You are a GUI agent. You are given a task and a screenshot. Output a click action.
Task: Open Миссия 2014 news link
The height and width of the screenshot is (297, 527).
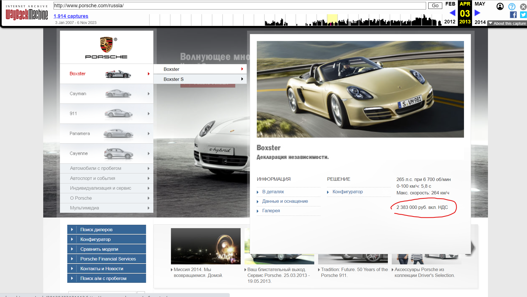tap(198, 272)
